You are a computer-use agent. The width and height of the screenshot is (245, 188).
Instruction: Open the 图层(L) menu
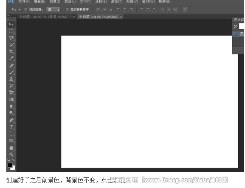[70, 2]
